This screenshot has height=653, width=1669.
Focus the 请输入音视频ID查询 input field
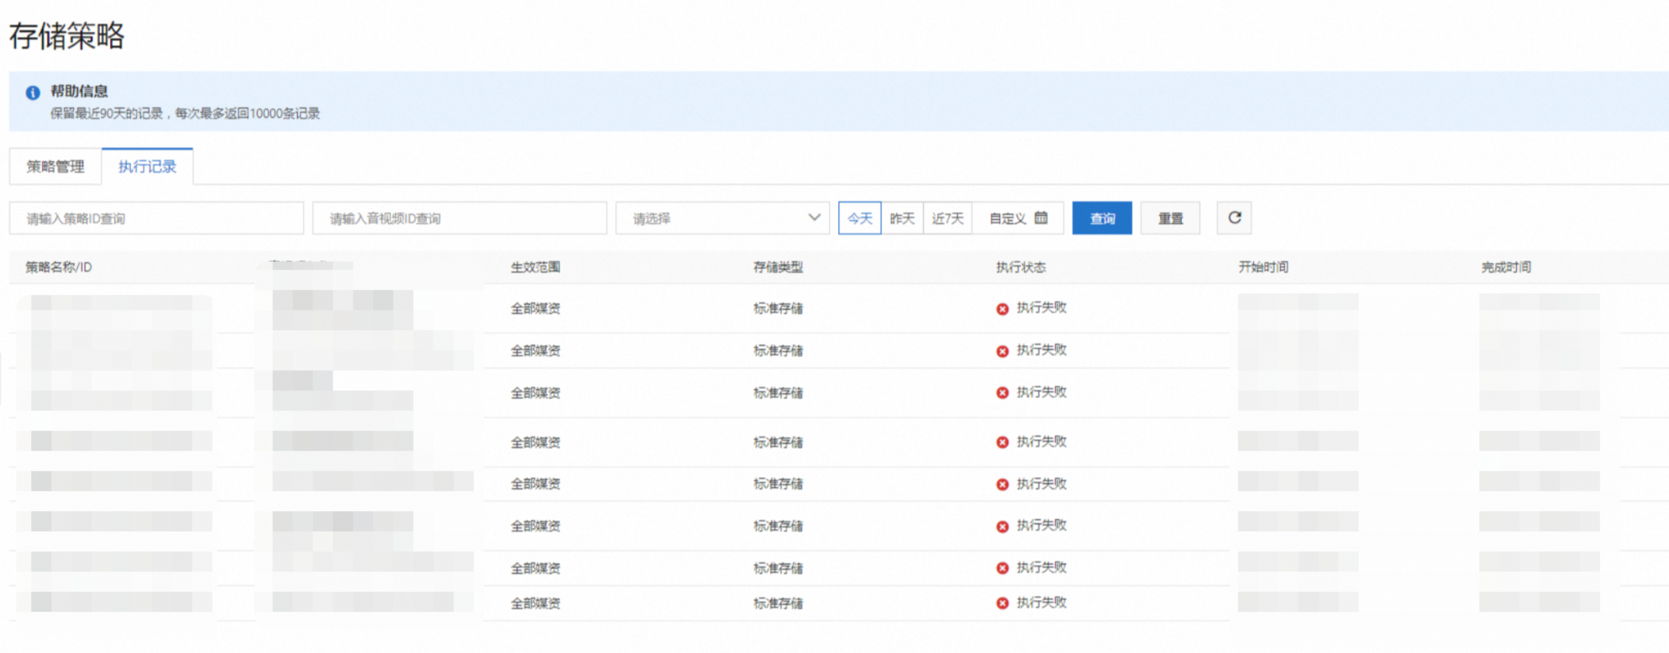[x=459, y=218]
